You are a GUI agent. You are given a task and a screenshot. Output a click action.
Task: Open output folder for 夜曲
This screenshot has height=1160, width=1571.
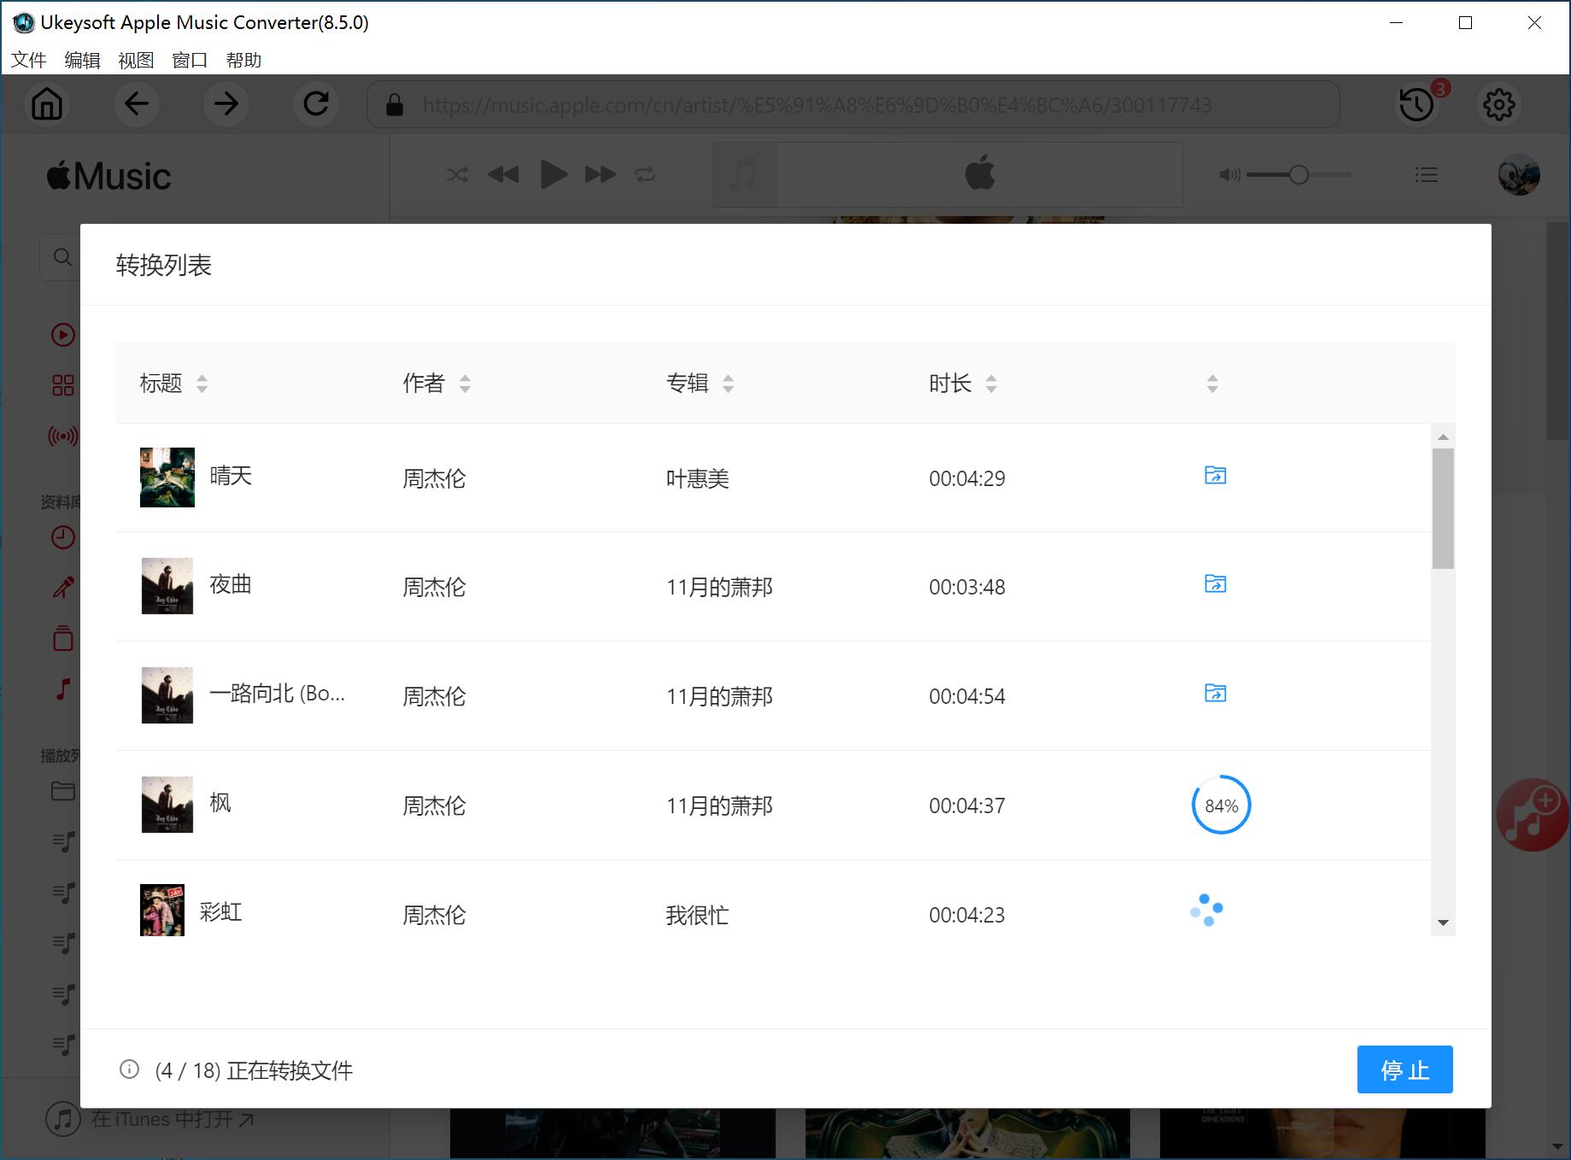point(1215,583)
